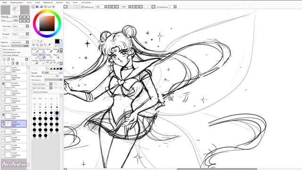Zoom in with navigator plus button
Screen dimensions: 302x170
coord(25,17)
